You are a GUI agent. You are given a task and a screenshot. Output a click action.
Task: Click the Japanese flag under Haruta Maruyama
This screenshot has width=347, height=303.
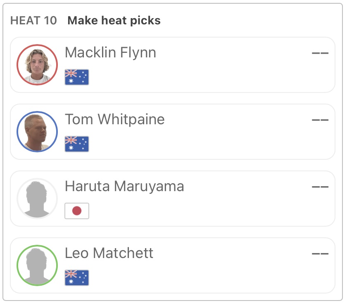click(x=77, y=211)
